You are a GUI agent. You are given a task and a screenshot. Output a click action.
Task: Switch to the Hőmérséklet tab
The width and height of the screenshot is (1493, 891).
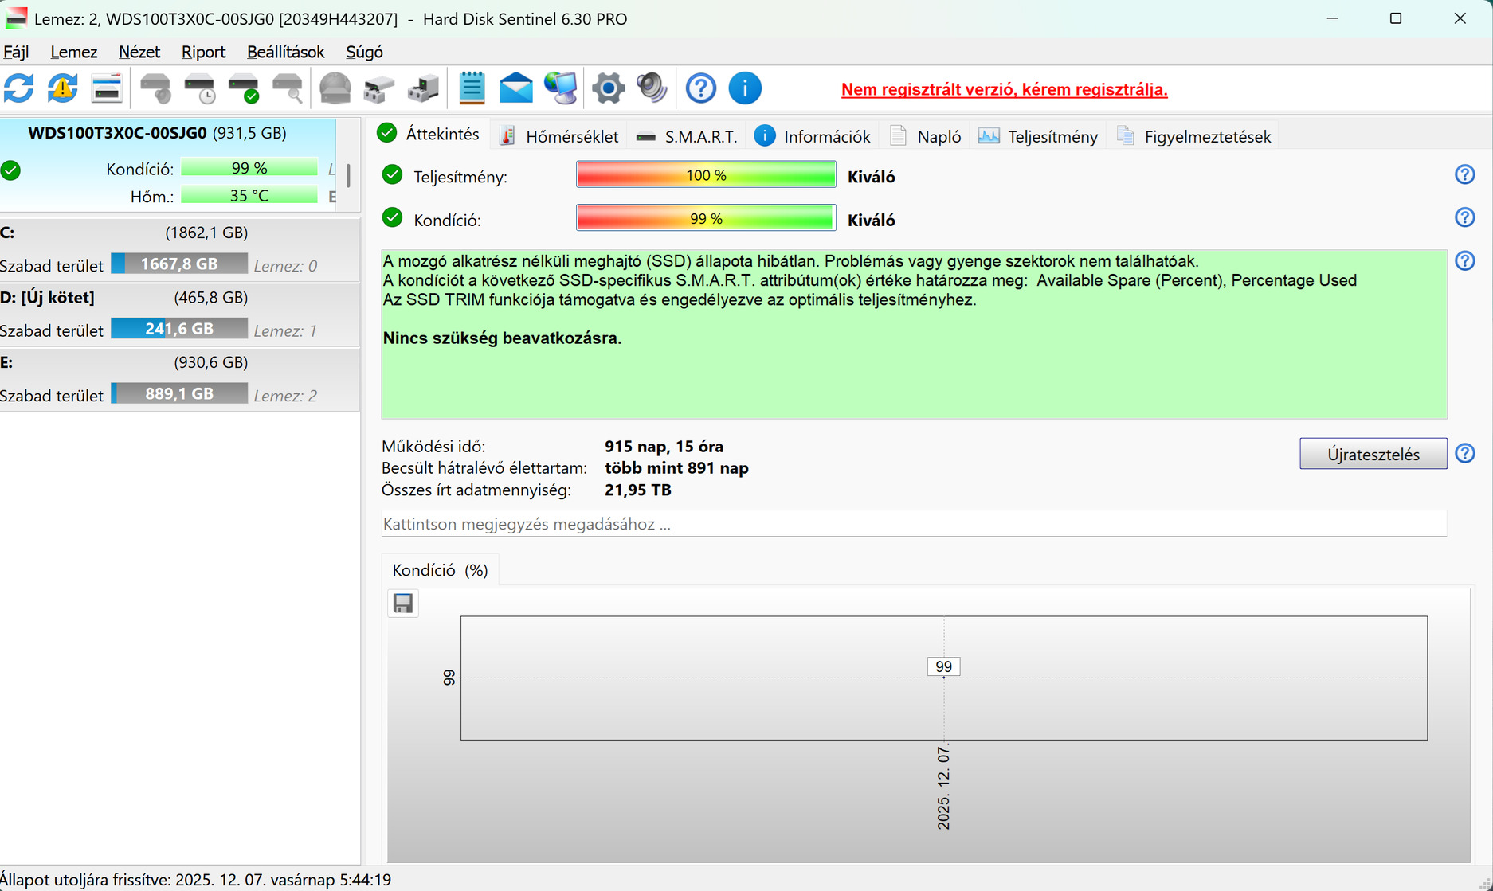559,136
